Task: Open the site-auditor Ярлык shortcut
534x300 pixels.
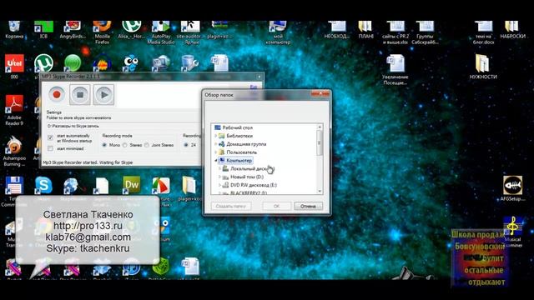Action: tap(190, 32)
